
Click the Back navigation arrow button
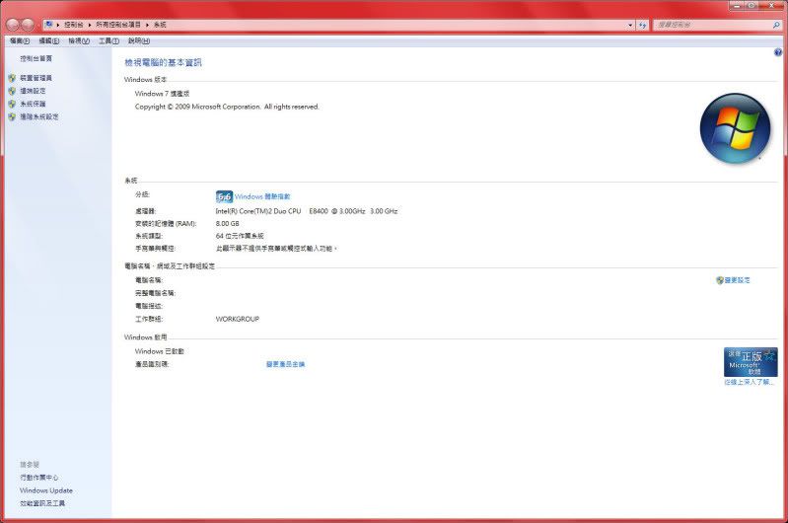(12, 24)
